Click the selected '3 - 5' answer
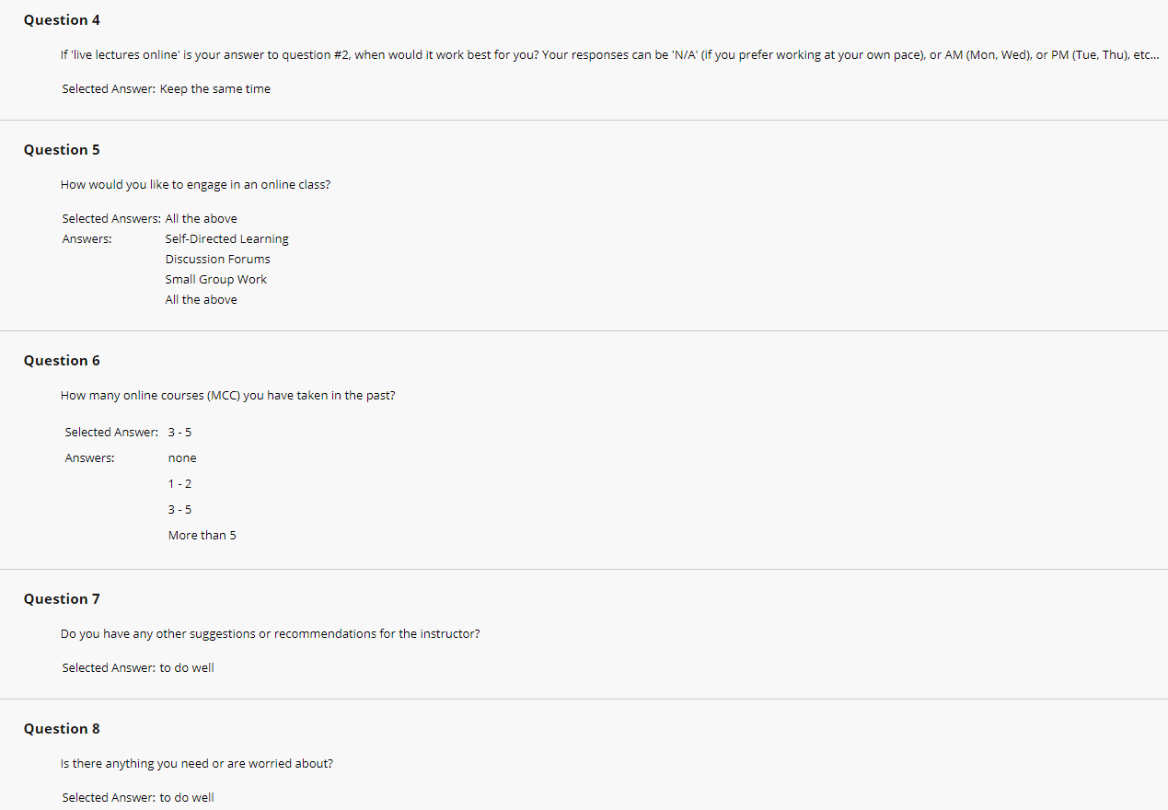Image resolution: width=1168 pixels, height=810 pixels. [x=179, y=433]
